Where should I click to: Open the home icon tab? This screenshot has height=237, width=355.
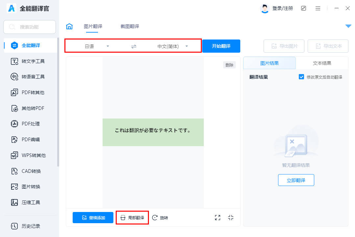pyautogui.click(x=69, y=26)
